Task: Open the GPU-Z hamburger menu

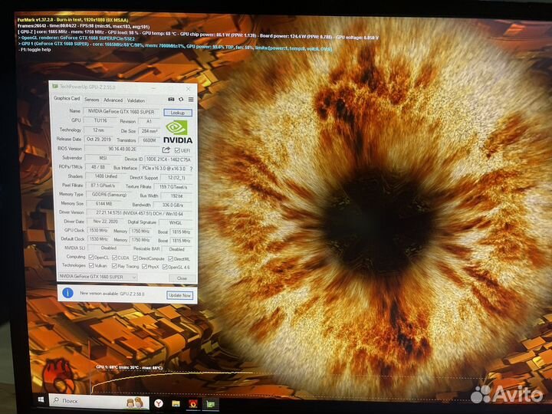Action: click(190, 99)
